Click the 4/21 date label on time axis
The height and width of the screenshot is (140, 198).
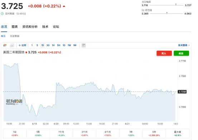(127, 124)
